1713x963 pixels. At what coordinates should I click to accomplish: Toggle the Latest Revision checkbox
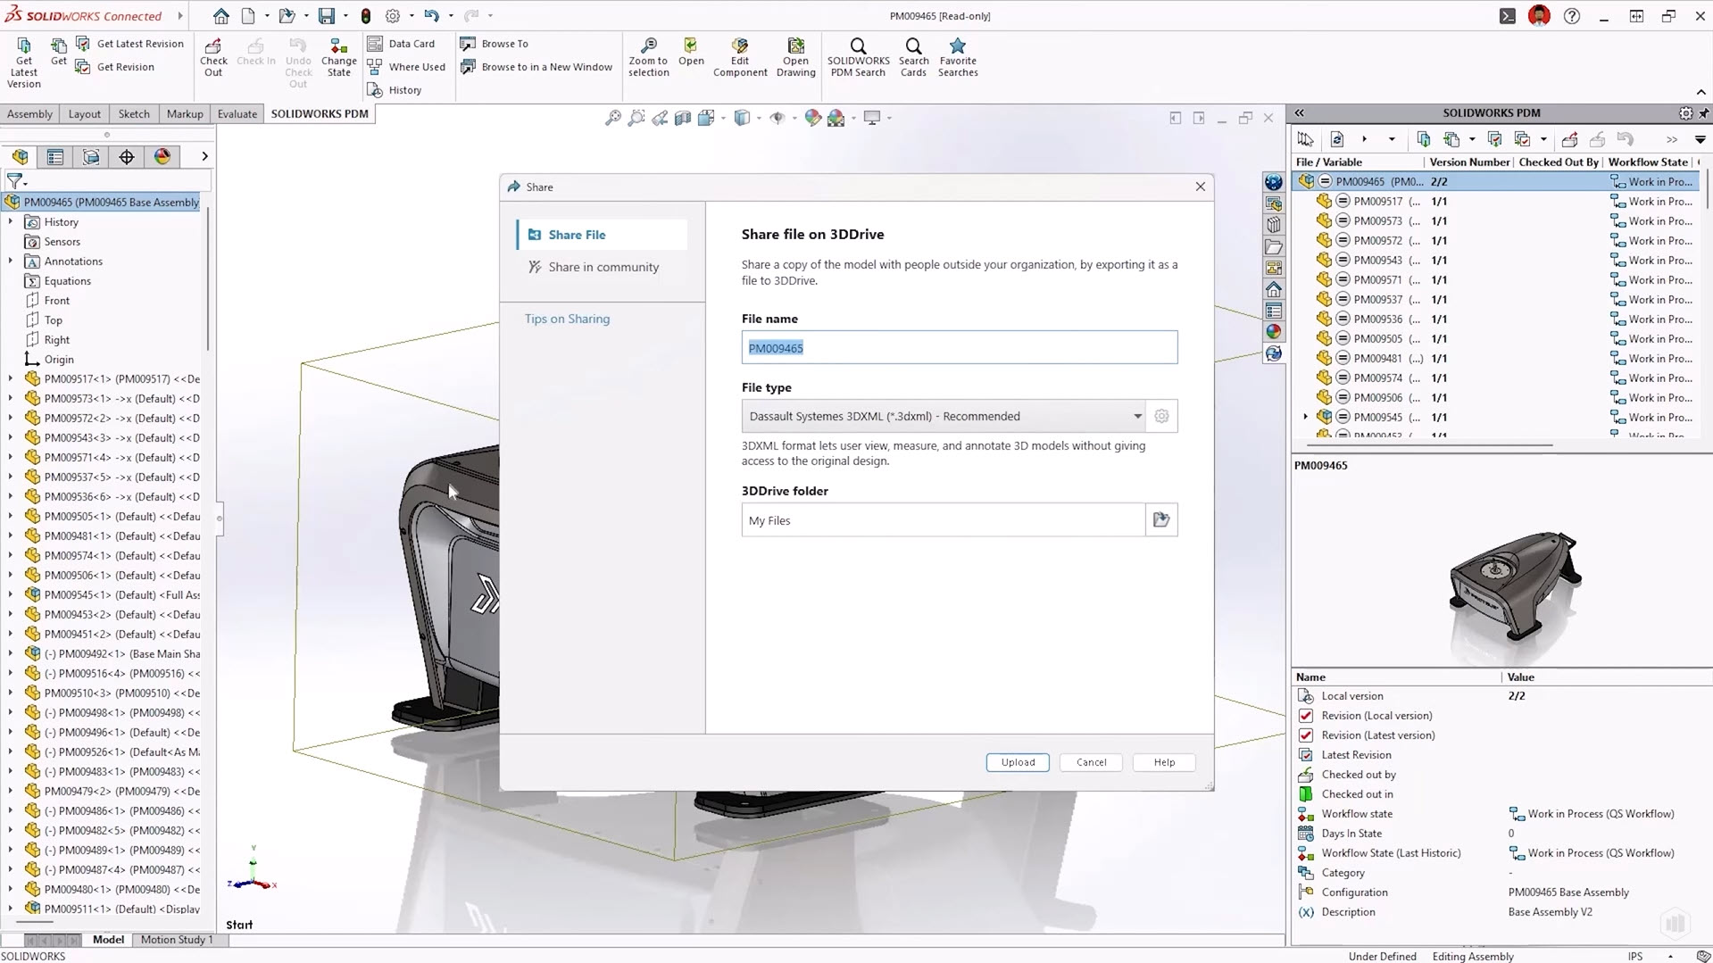click(1306, 755)
